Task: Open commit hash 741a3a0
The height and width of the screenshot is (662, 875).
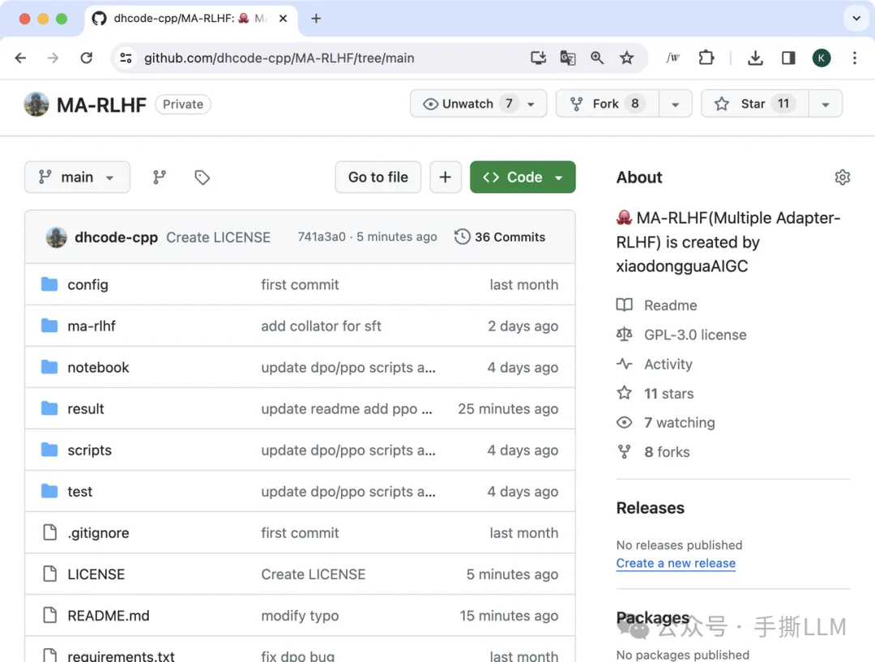Action: [322, 237]
